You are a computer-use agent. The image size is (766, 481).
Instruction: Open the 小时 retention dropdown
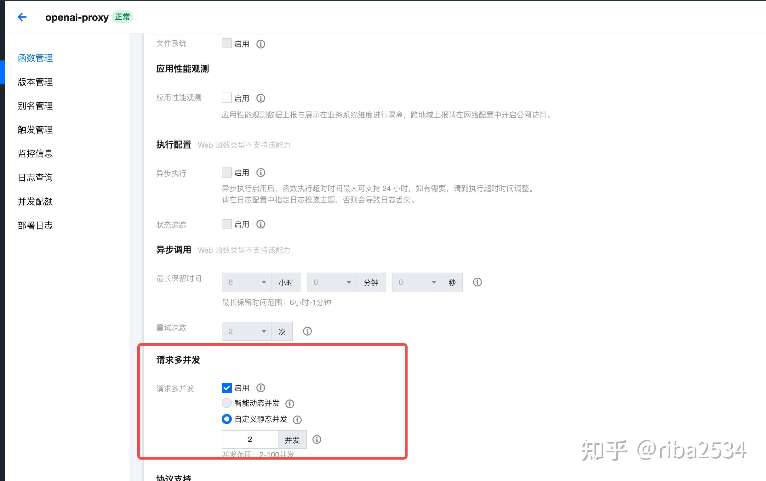[x=247, y=282]
